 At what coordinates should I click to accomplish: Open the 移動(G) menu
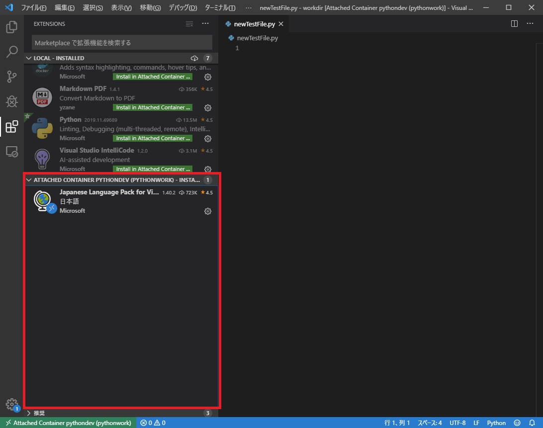[150, 7]
